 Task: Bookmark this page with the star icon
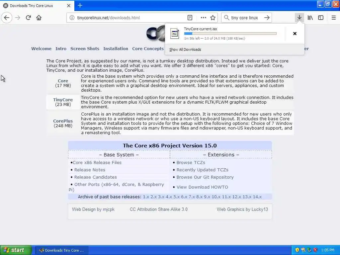[213, 18]
